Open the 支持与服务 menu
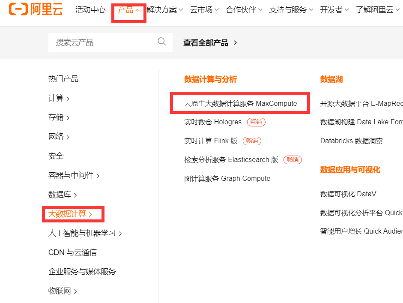Screen dimensions: 403x303 point(287,9)
